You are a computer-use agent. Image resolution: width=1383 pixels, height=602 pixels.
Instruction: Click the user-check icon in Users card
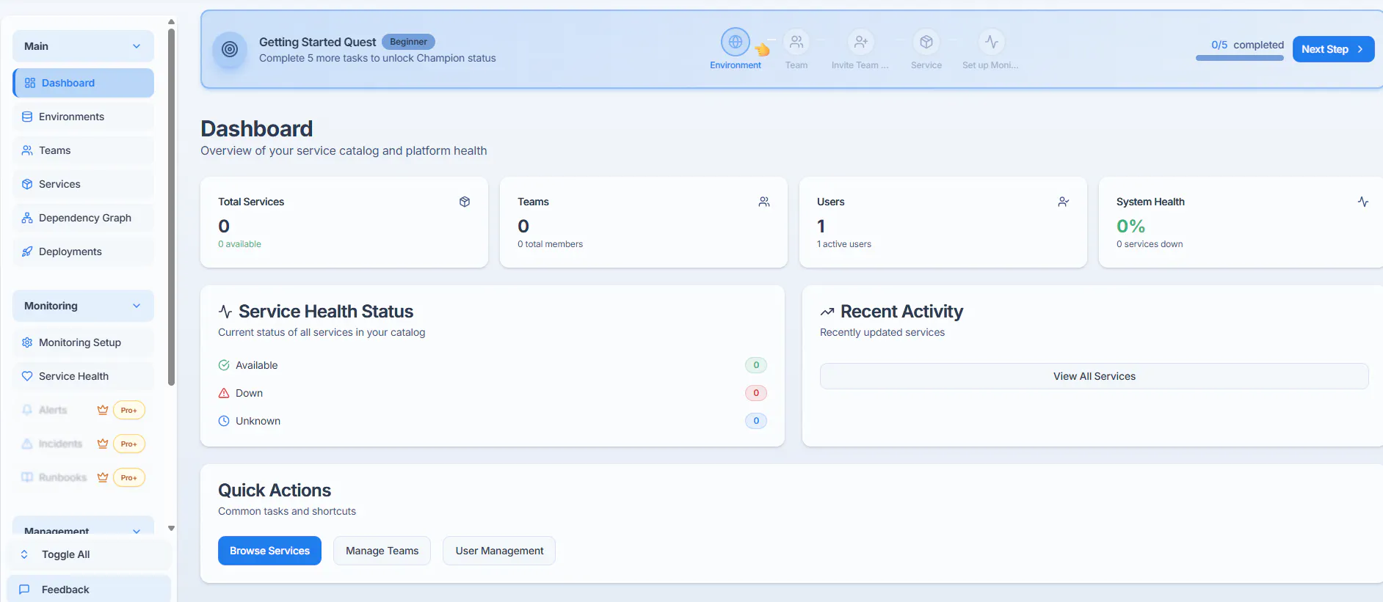point(1064,202)
